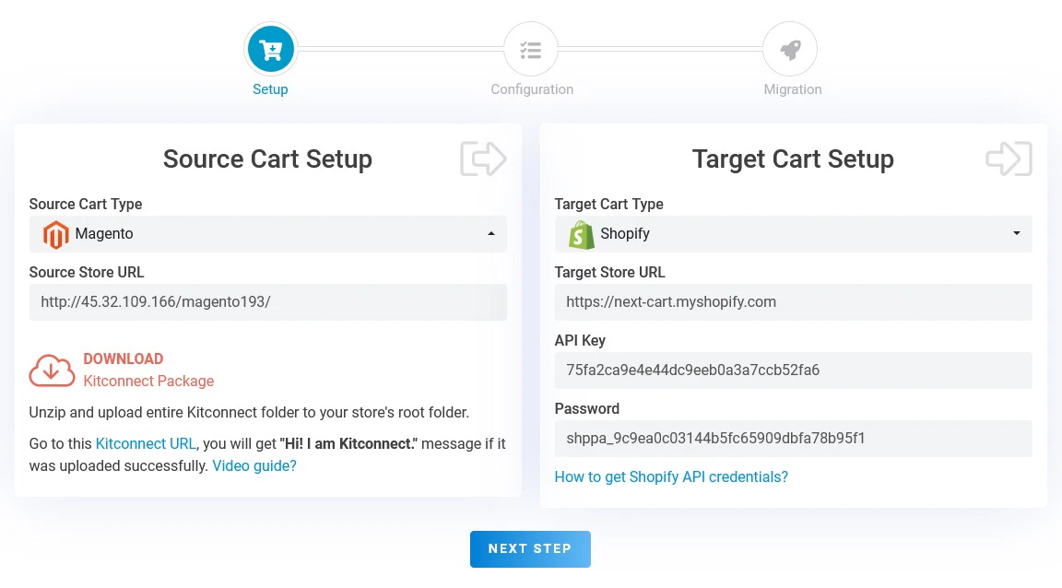
Task: Click 'How to get Shopify API credentials?' link
Action: 671,476
